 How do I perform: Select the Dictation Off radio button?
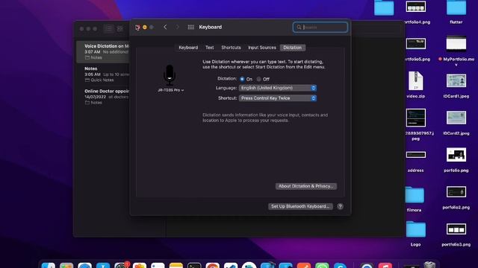pos(258,79)
